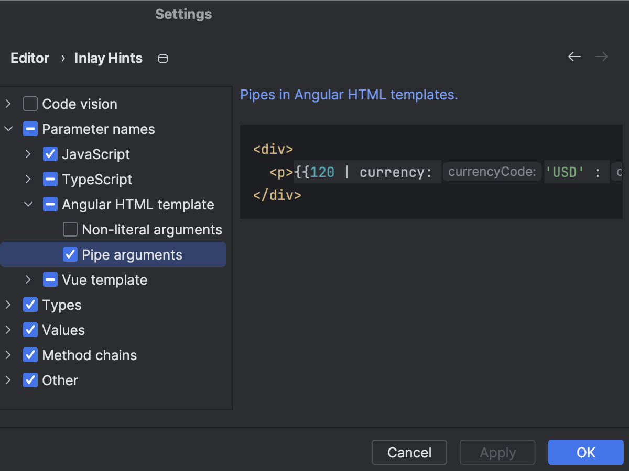Toggle the Parameter names checkbox

tap(30, 129)
